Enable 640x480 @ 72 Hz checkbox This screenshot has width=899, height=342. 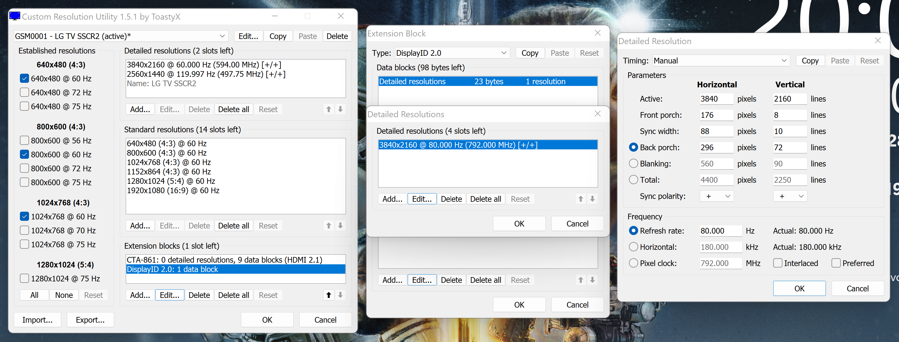click(x=24, y=92)
